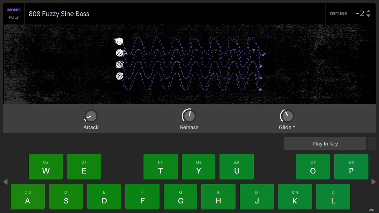Click the Play In Key button
The height and width of the screenshot is (213, 379).
click(x=325, y=144)
